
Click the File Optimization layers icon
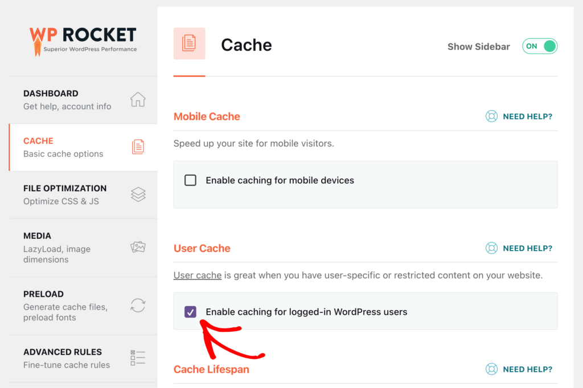(138, 195)
